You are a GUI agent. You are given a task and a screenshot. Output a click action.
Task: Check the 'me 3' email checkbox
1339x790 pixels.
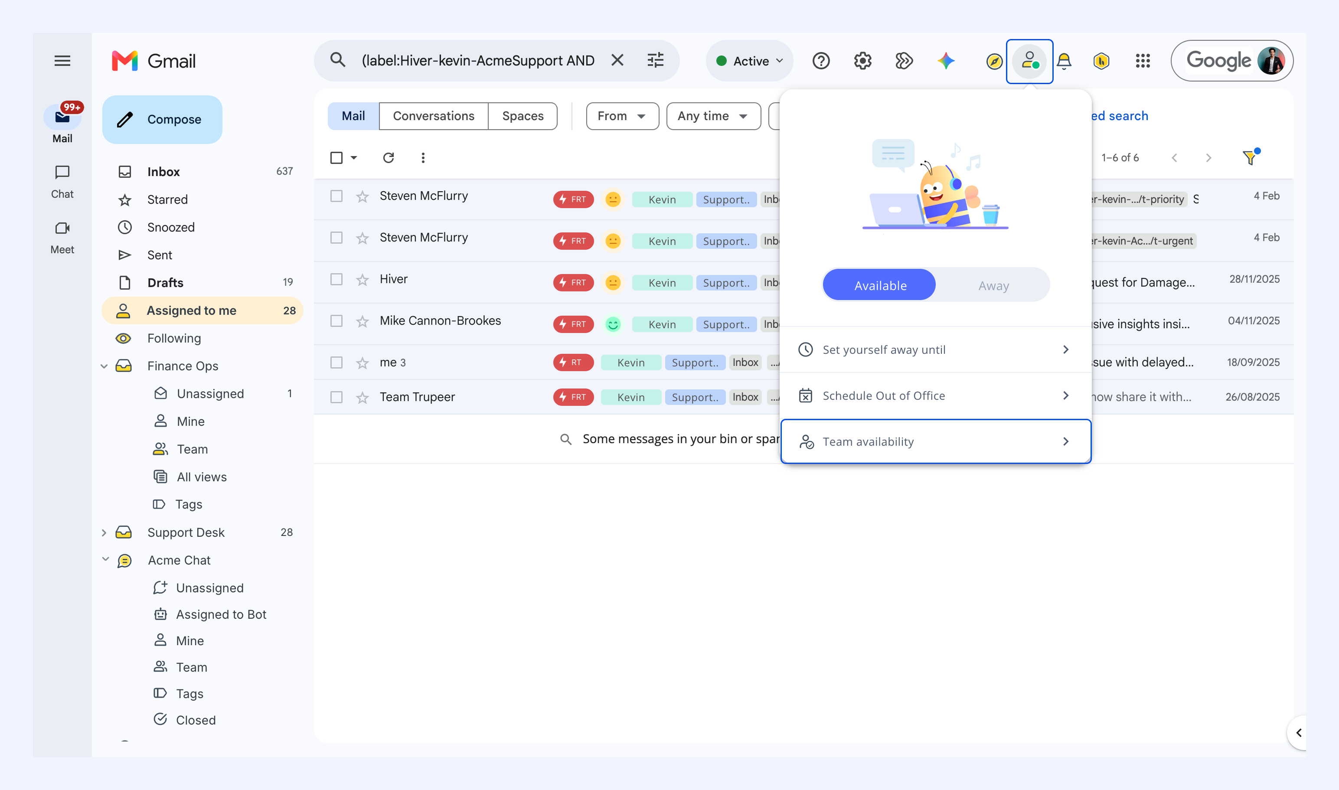coord(336,362)
